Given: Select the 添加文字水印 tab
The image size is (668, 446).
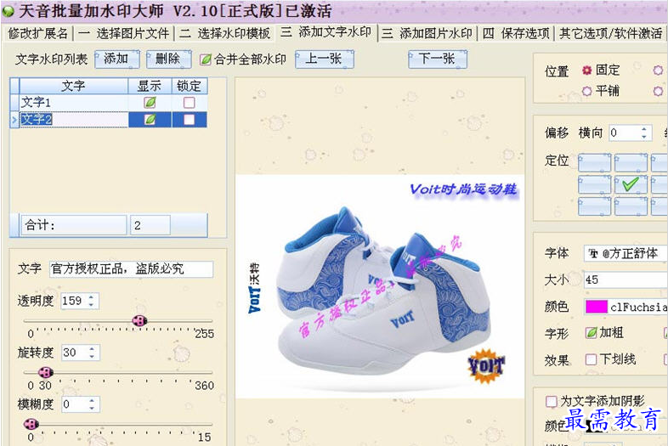Looking at the screenshot, I should pos(326,32).
